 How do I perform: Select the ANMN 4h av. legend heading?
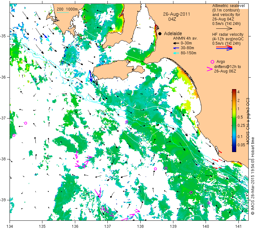click(186, 38)
